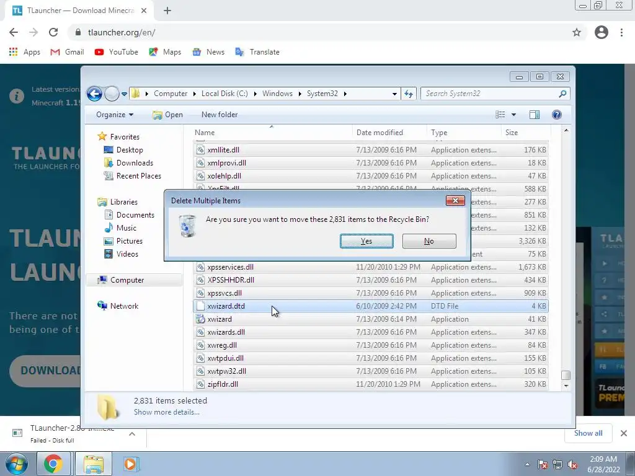This screenshot has width=635, height=476.
Task: Click the search magnifier icon in Explorer
Action: (x=562, y=94)
